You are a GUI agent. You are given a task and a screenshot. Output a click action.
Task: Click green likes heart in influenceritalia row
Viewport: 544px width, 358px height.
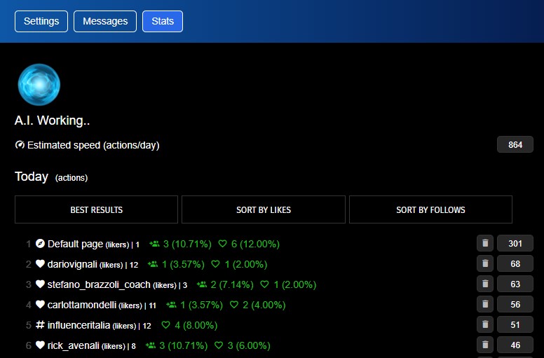(166, 325)
